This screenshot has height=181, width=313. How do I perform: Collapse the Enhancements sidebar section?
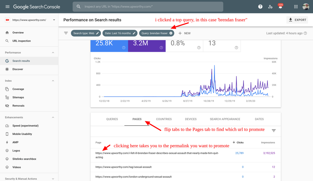click(53, 117)
